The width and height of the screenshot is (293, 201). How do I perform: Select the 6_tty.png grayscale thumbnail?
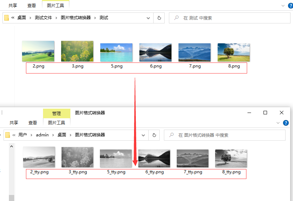(x=154, y=158)
